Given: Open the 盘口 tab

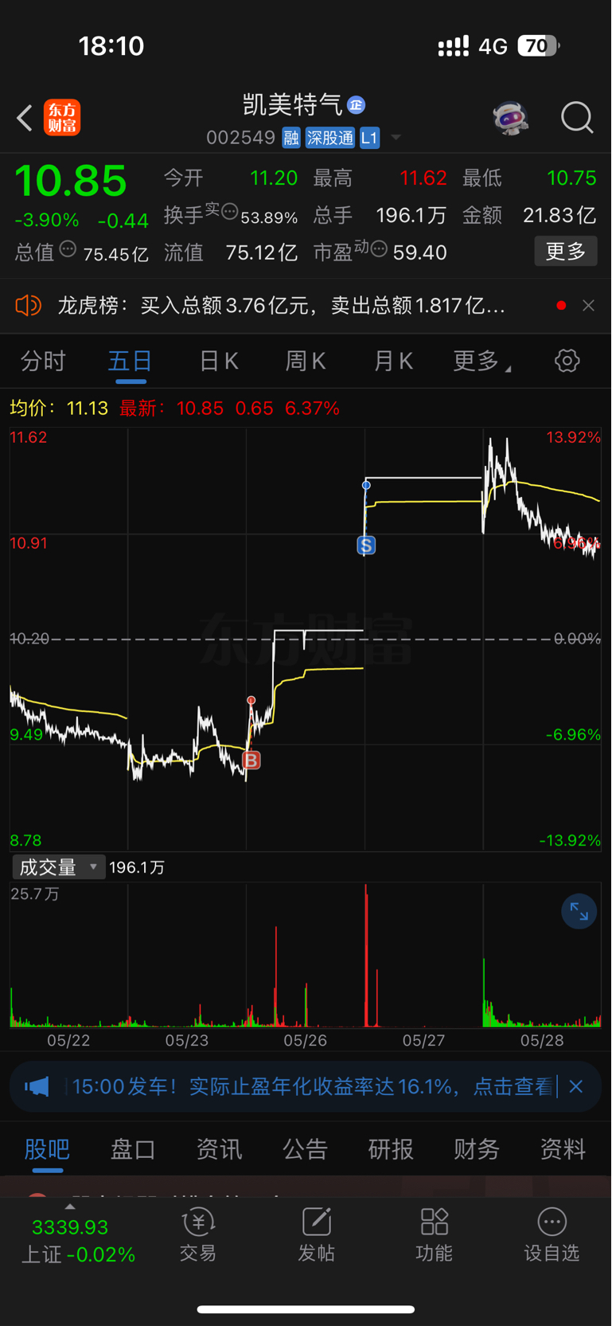Looking at the screenshot, I should pyautogui.click(x=133, y=1149).
